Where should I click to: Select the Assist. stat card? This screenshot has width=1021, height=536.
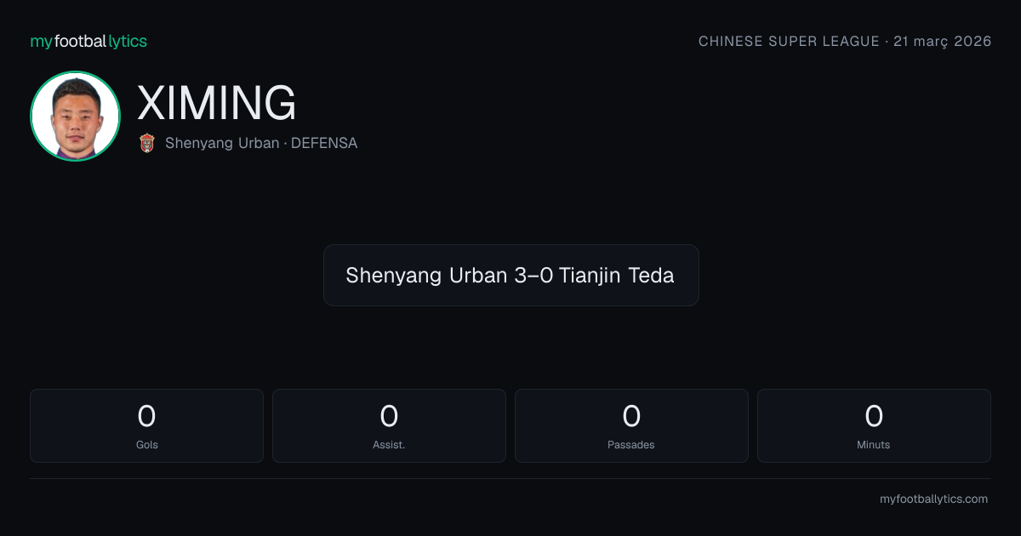pyautogui.click(x=389, y=425)
